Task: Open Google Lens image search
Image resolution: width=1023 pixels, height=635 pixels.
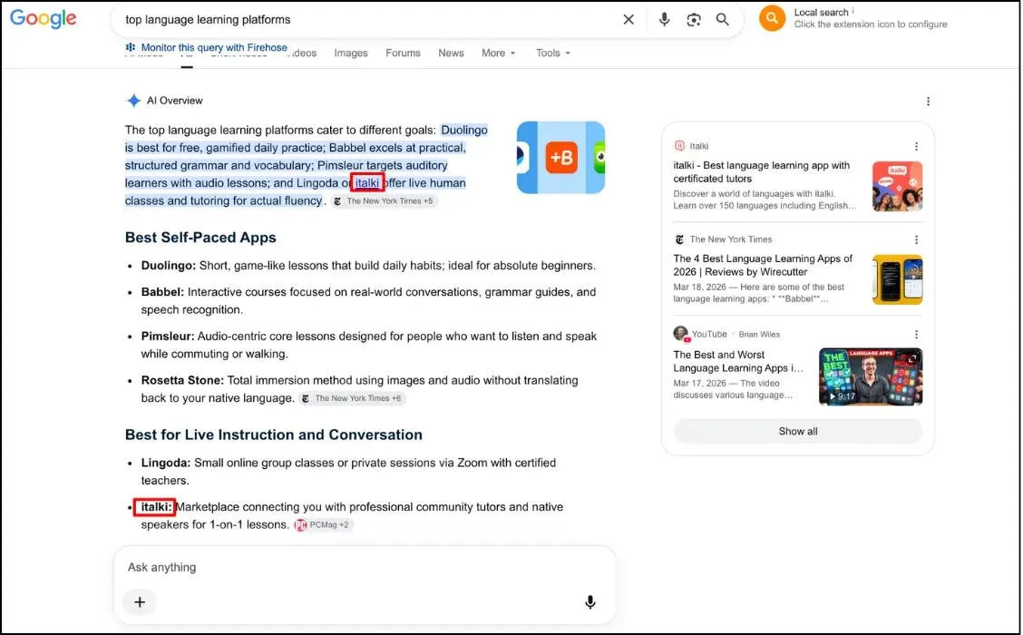Action: (694, 20)
